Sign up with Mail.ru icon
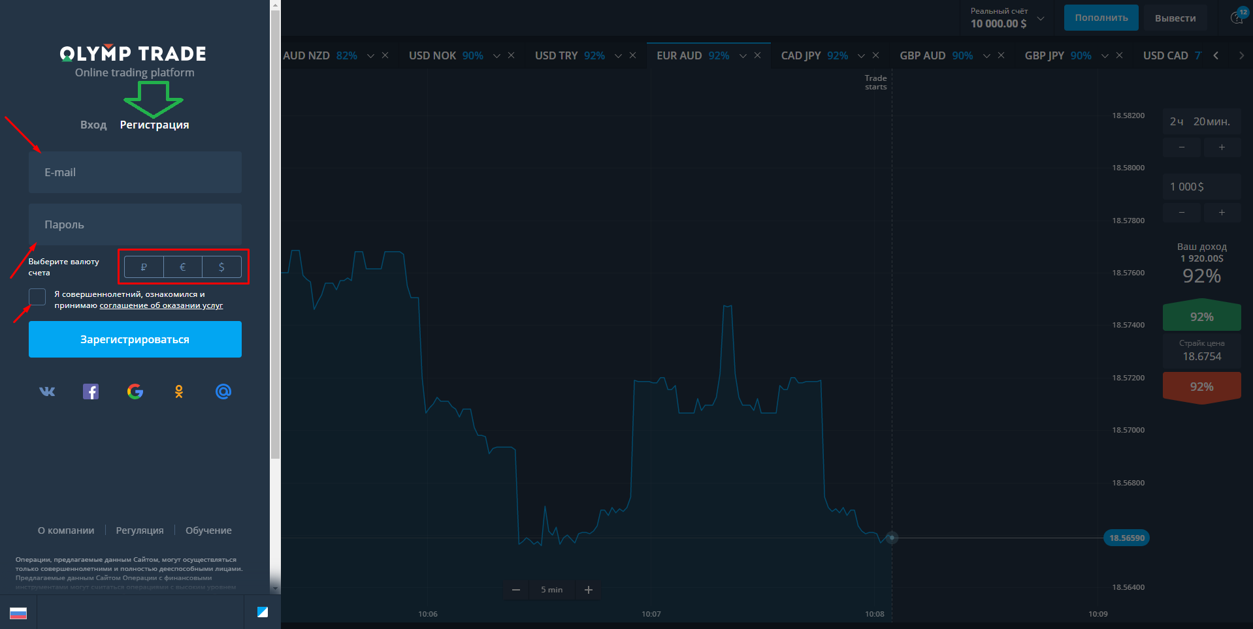 coord(223,391)
